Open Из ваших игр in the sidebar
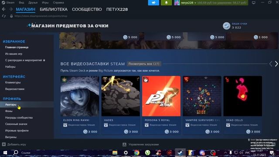 (14, 54)
